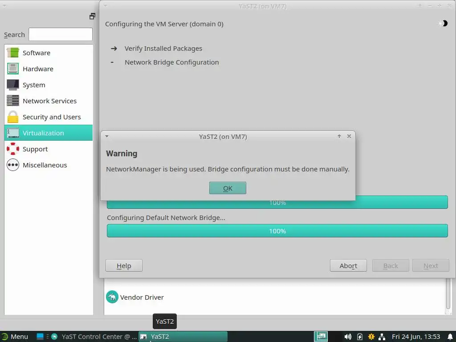
Task: Launch the Vendor Driver module icon
Action: point(112,297)
